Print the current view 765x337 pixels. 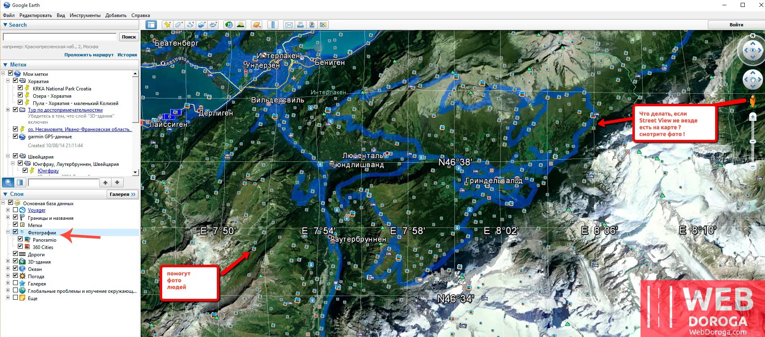[x=300, y=25]
